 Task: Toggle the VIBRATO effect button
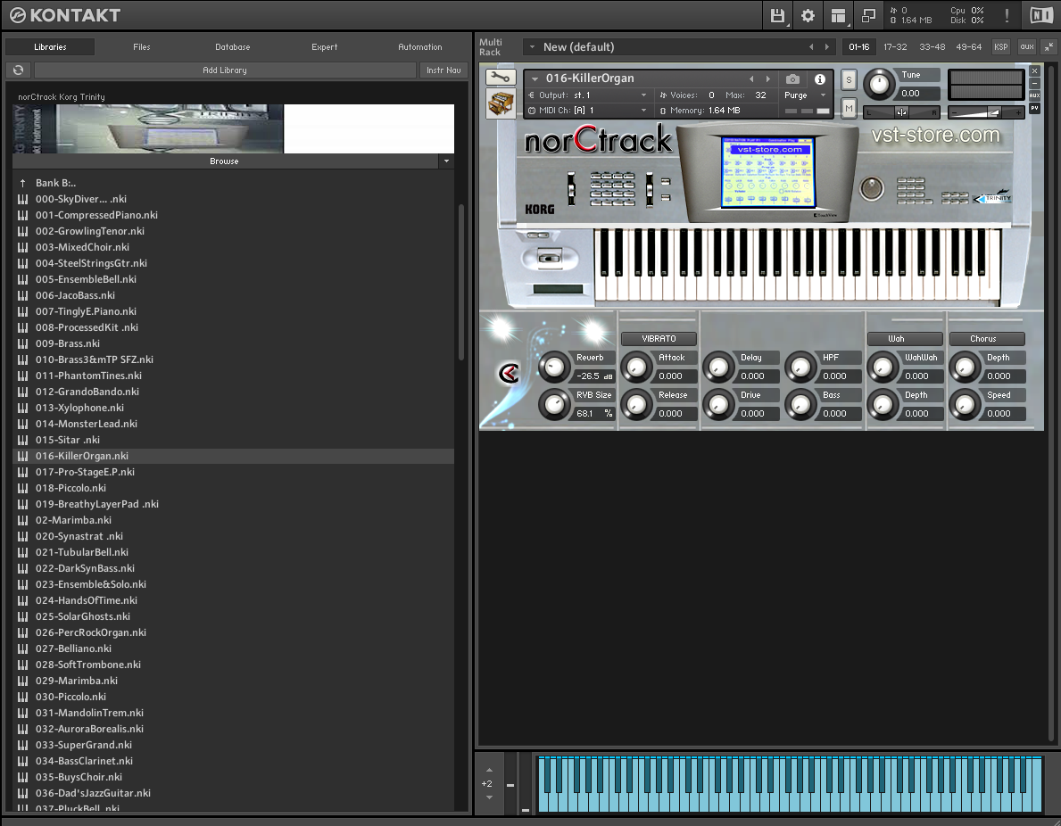click(x=659, y=338)
